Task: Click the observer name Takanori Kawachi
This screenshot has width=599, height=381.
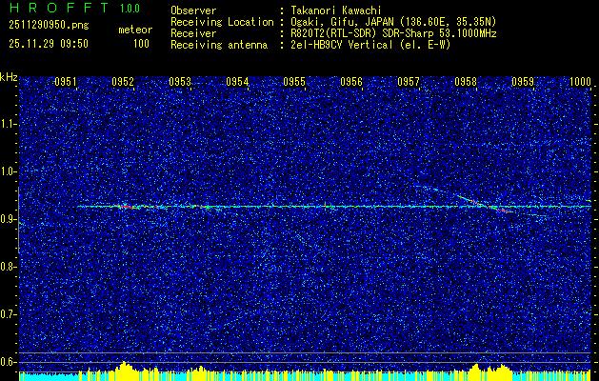Action: point(336,10)
